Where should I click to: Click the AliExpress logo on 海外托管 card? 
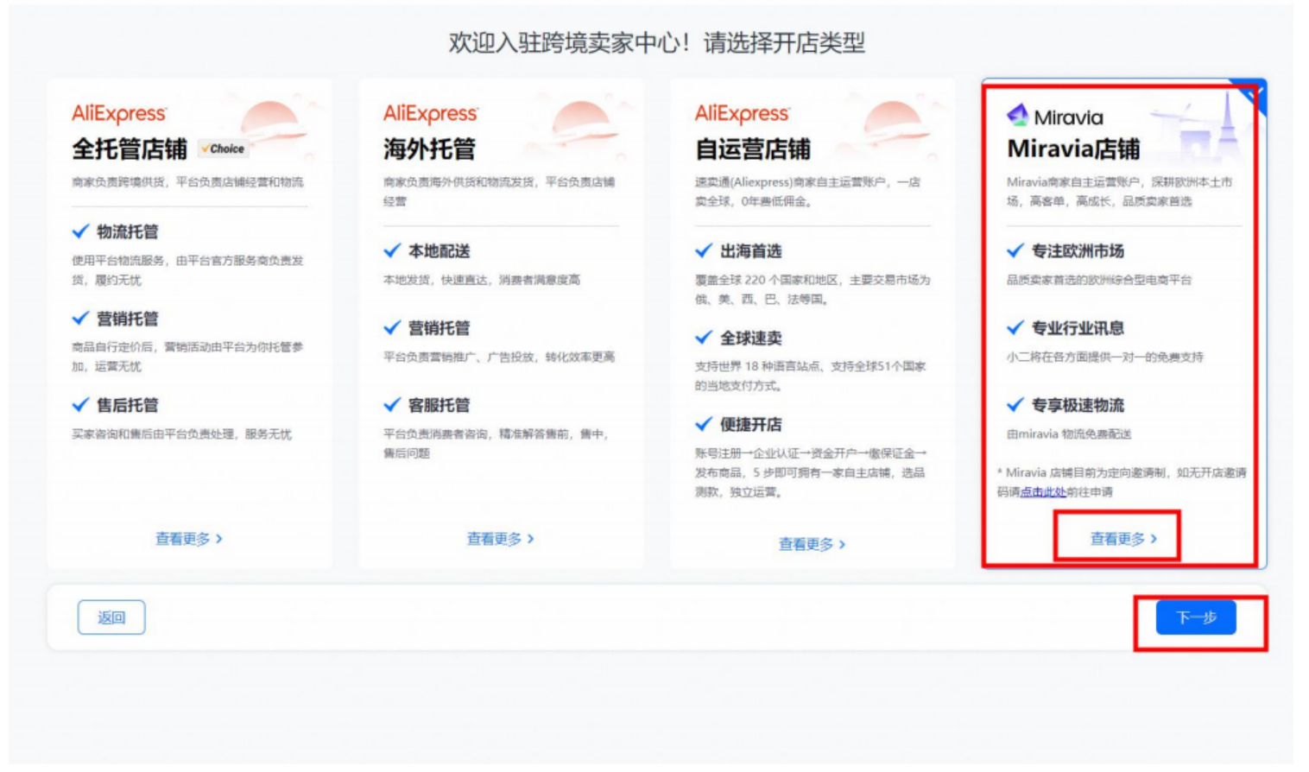point(430,113)
